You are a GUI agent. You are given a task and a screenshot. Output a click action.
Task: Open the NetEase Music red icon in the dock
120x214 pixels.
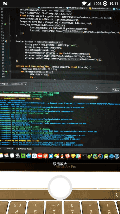click(45, 156)
